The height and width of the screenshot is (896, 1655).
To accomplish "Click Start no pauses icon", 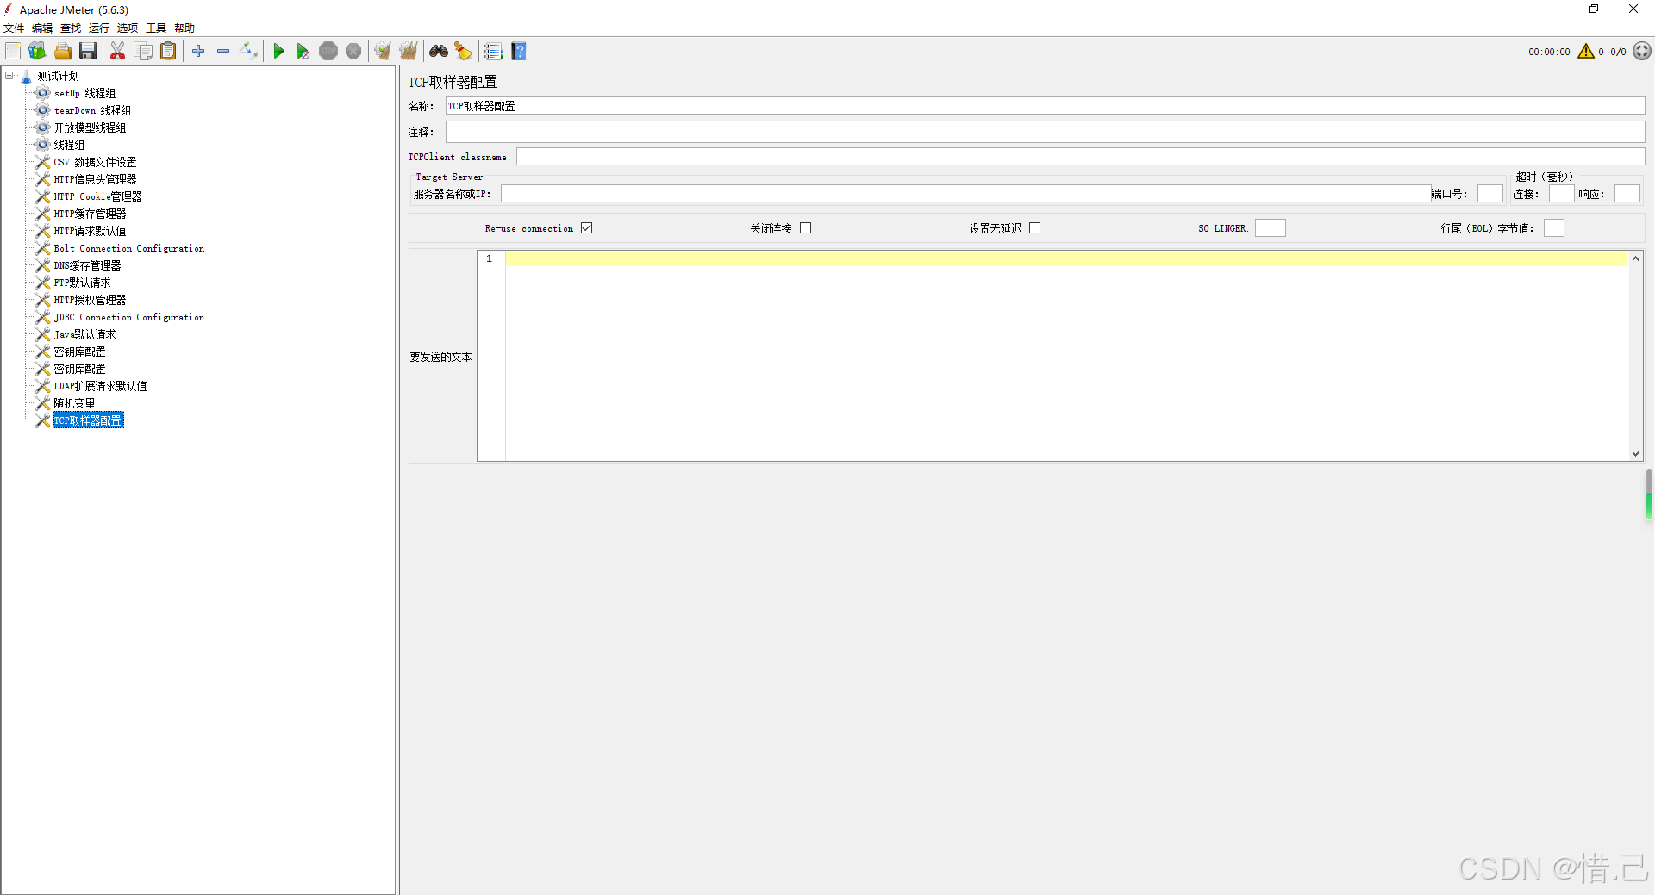I will coord(303,52).
